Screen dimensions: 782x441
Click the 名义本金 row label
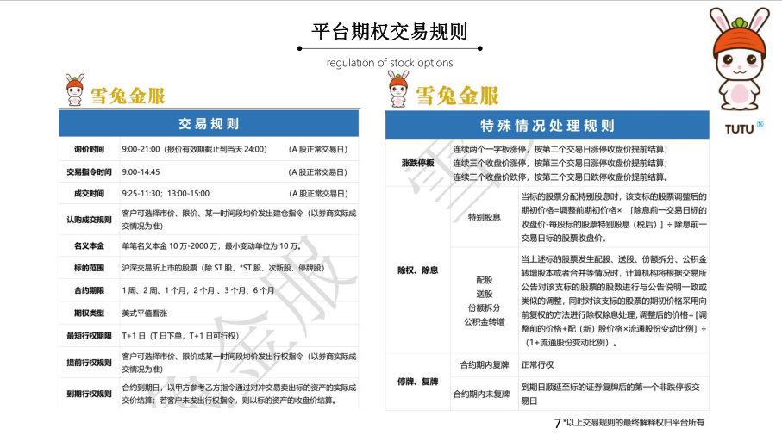(89, 245)
